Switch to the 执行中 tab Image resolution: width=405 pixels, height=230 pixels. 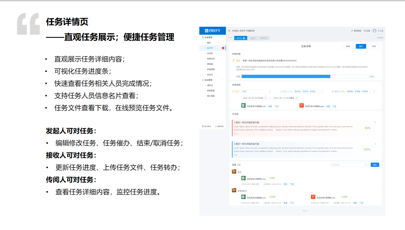coord(240,38)
